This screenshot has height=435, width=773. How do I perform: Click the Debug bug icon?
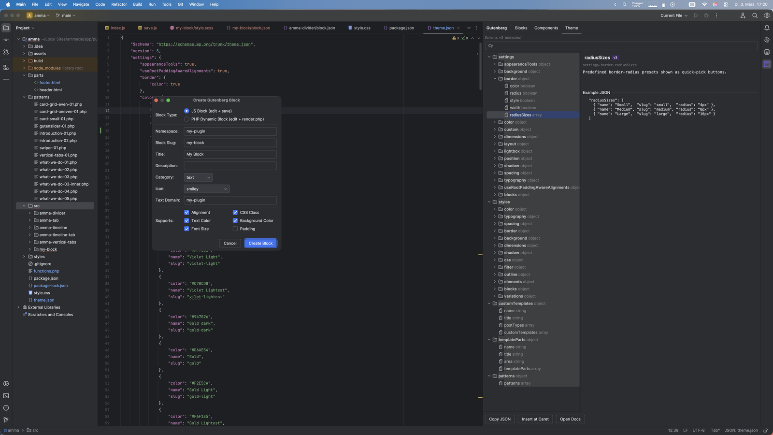click(706, 15)
